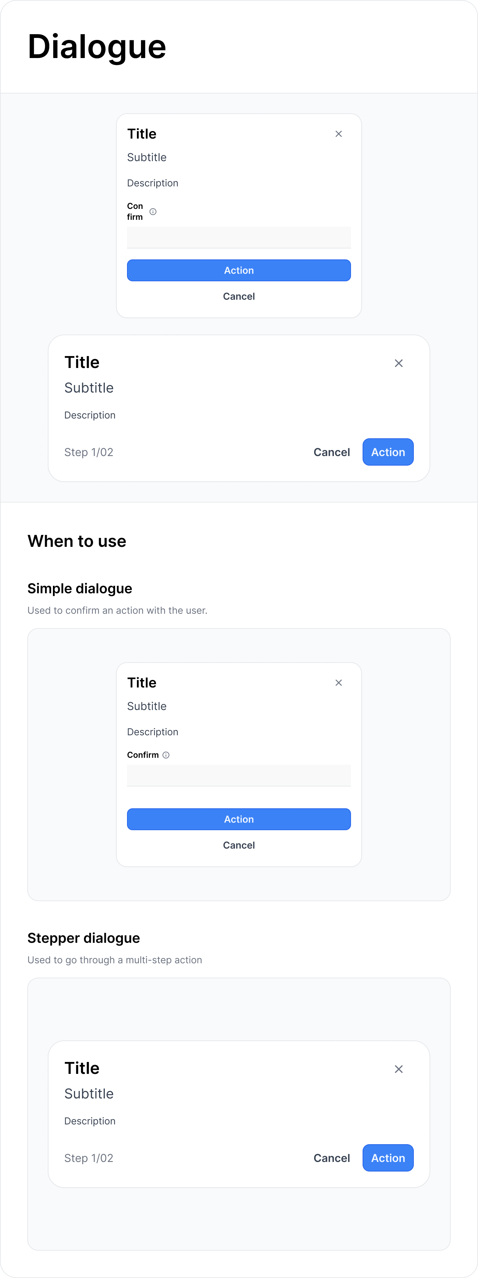The height and width of the screenshot is (1278, 478).
Task: Close the Stepper dialogue example via its X icon
Action: pos(398,1069)
